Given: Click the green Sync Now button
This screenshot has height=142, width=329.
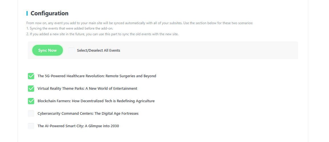Looking at the screenshot, I should 47,50.
